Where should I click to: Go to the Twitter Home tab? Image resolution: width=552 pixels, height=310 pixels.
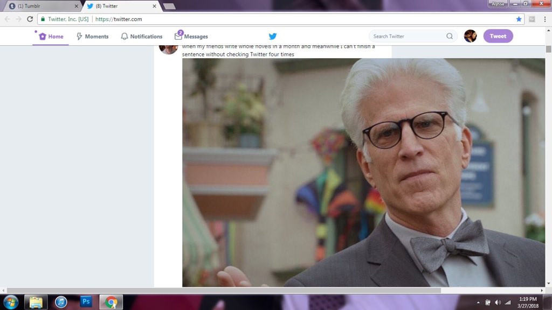point(51,36)
